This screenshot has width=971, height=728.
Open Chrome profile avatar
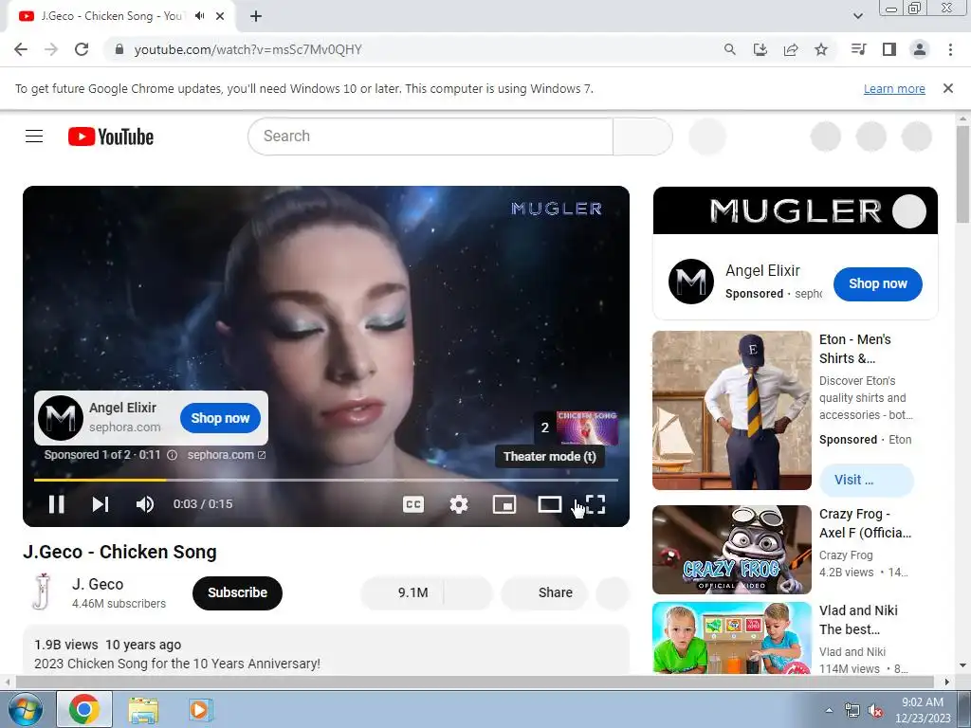pos(920,49)
